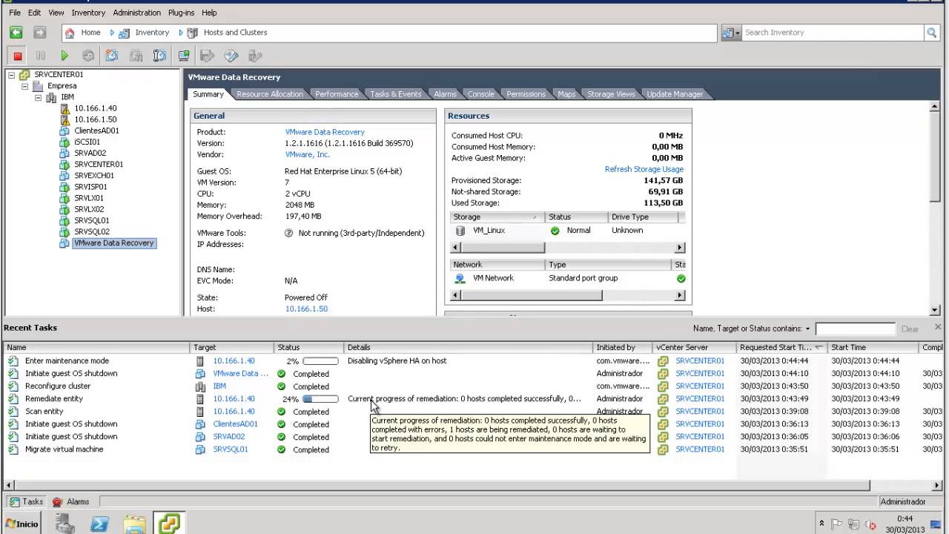Click the Reset VM icon

point(88,56)
